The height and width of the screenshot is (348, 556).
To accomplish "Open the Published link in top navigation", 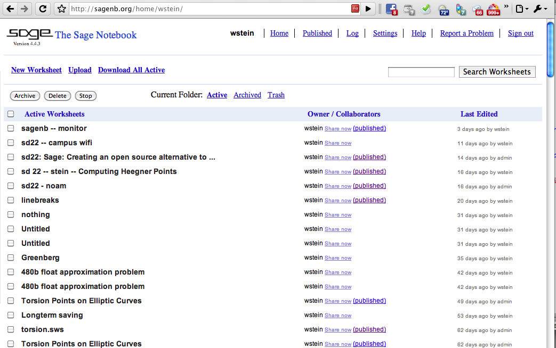I will coord(317,34).
